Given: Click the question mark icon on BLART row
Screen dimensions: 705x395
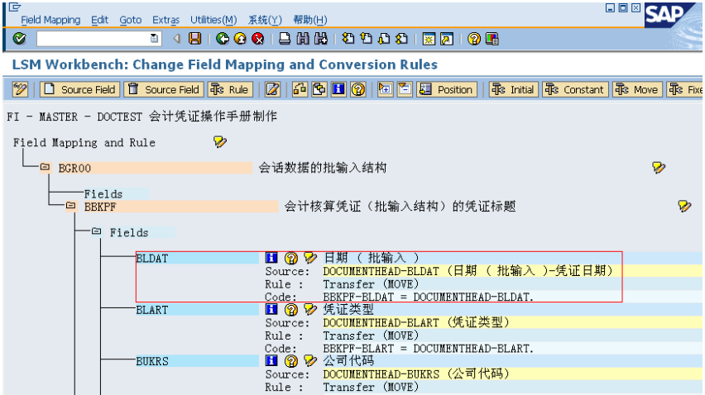Looking at the screenshot, I should [291, 310].
